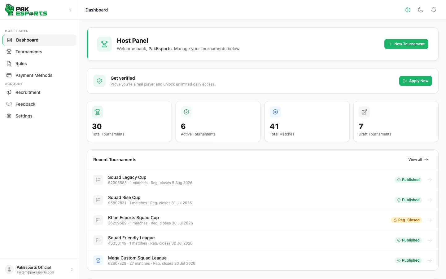Open Squad Friendly League tournament
The width and height of the screenshot is (446, 279).
(x=263, y=240)
